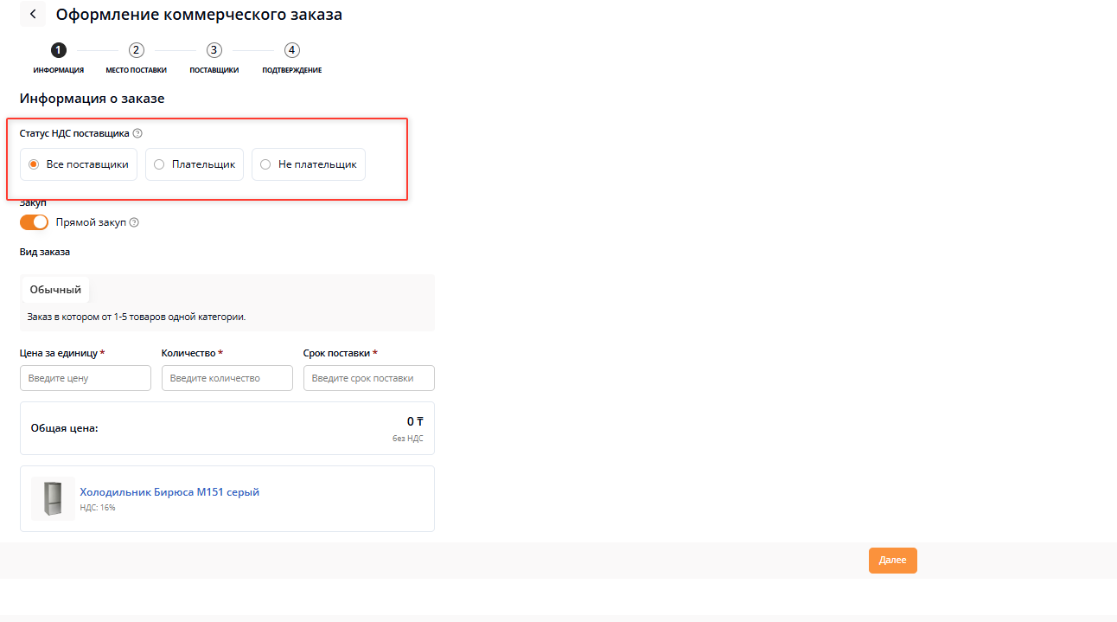Go to step 2 Место поставки
This screenshot has width=1117, height=622.
coord(136,50)
